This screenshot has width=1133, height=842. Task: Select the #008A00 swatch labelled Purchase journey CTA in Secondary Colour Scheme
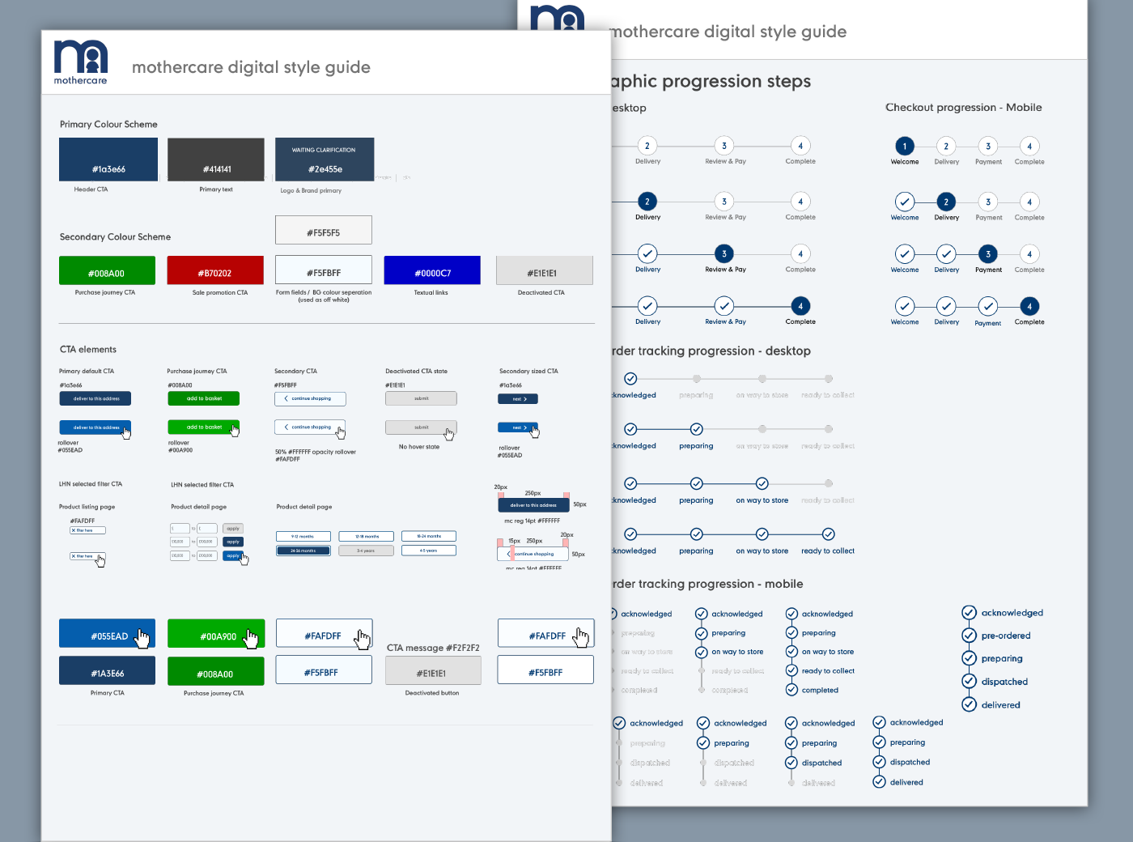[x=107, y=270]
